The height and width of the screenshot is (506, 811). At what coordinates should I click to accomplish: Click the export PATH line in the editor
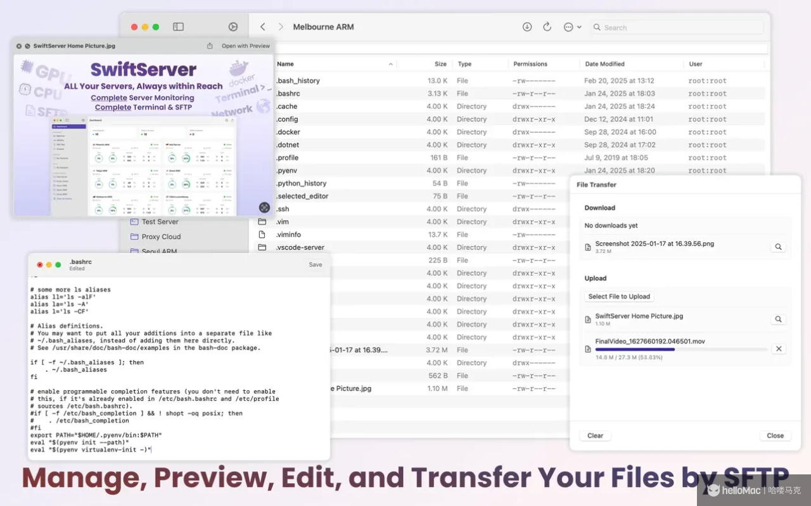(x=96, y=435)
